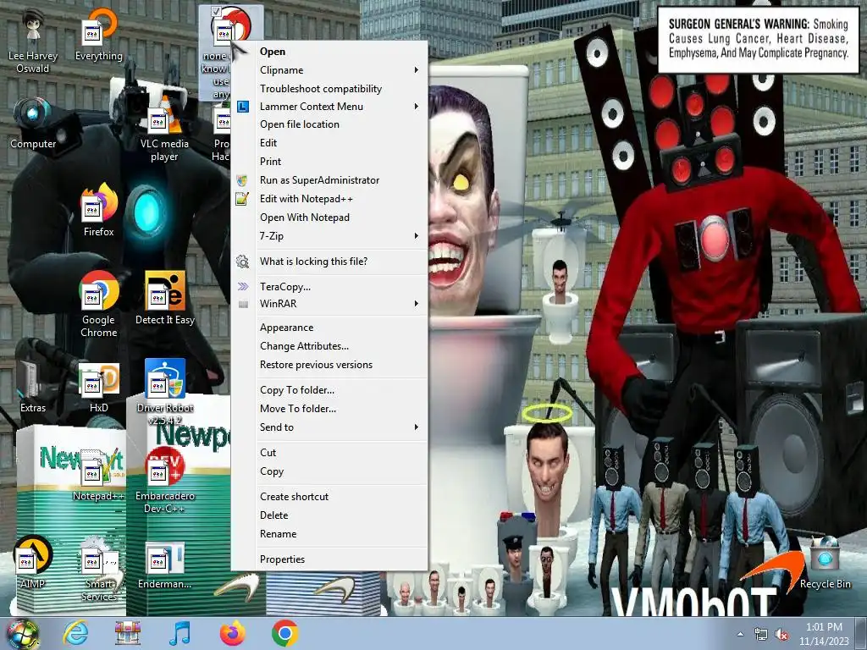This screenshot has height=650, width=867.
Task: Select the Extras desktop icon
Action: point(33,387)
